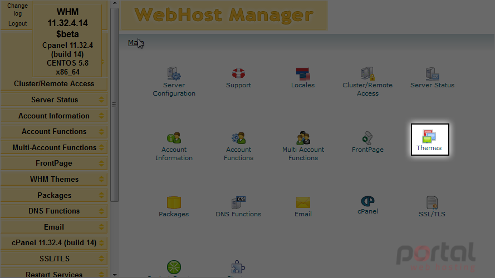Open the Change log link
The height and width of the screenshot is (278, 495).
pos(17,9)
